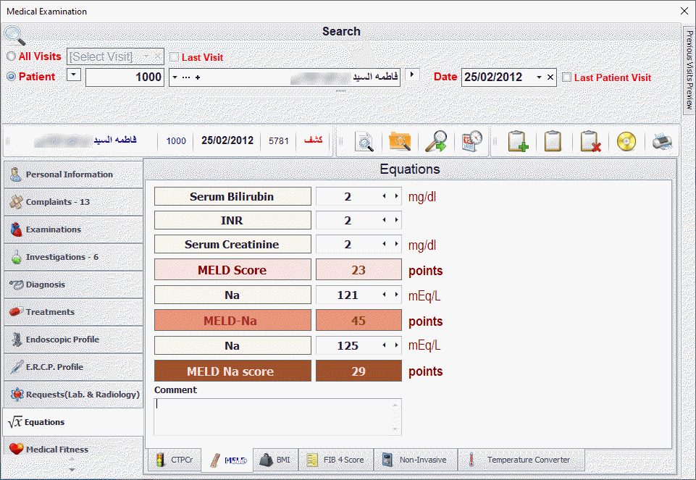Switch to the BMI tab
The height and width of the screenshot is (480, 696).
click(x=275, y=460)
